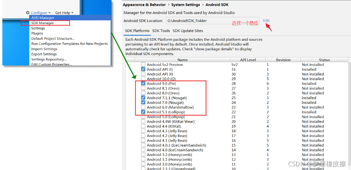Image resolution: width=351 pixels, height=170 pixels.
Task: Click the 'Sv2' API level cell
Action: pos(234,64)
